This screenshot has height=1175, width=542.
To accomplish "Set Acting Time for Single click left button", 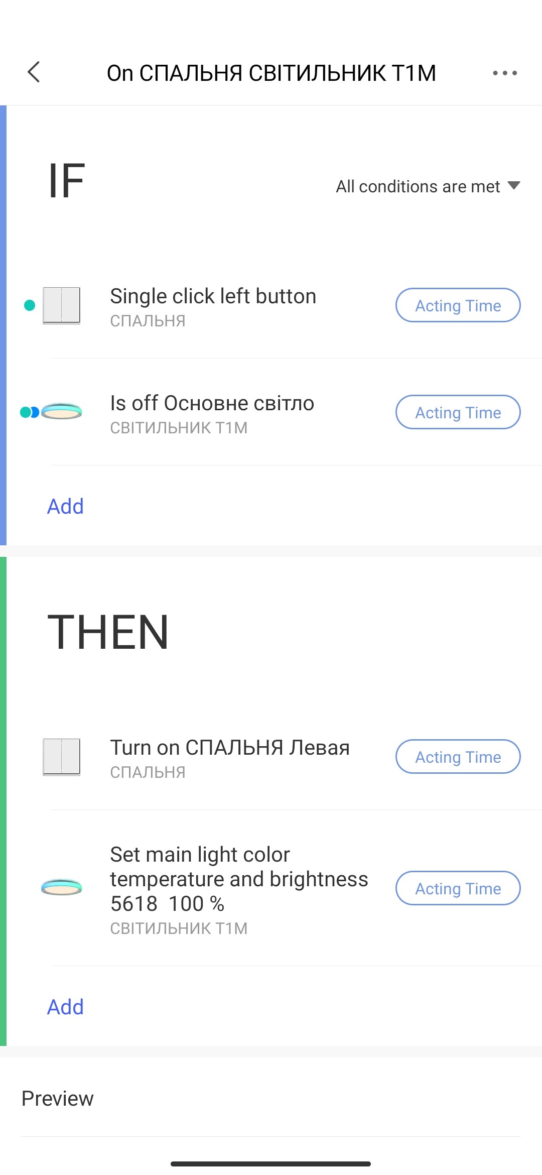I will click(x=458, y=305).
